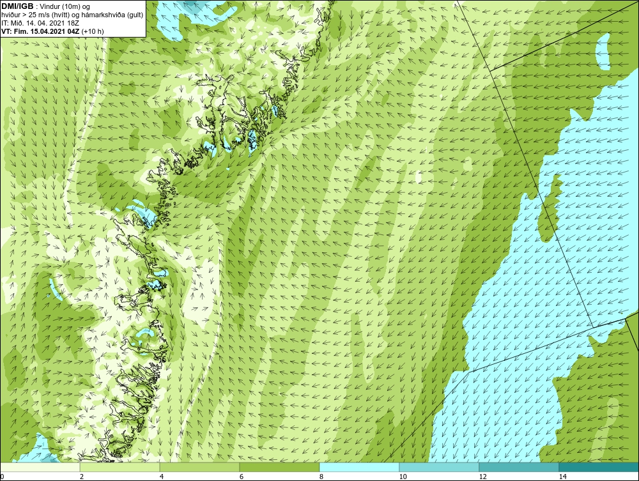Click the legend scale label 6
This screenshot has height=481, width=639.
pos(242,477)
